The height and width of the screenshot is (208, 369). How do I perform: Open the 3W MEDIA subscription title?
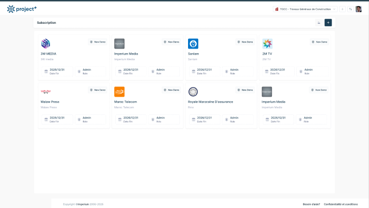point(49,54)
